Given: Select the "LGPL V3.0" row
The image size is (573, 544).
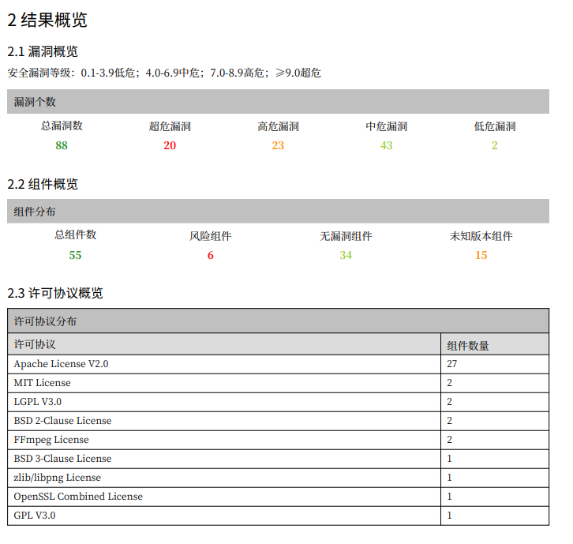Looking at the screenshot, I should (x=278, y=402).
